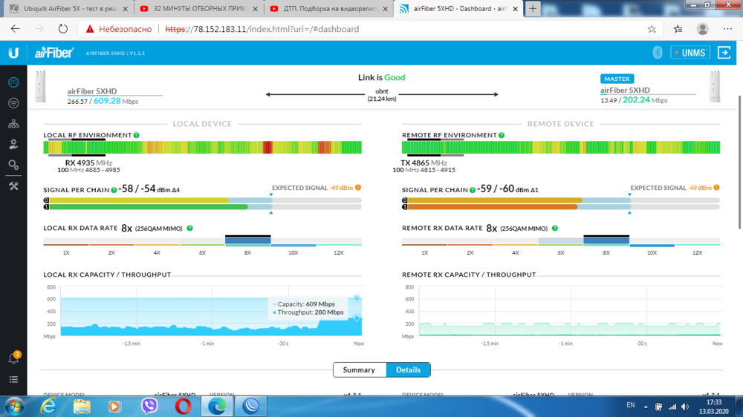The height and width of the screenshot is (417, 743).
Task: Click help icon beside Remote RF Environment
Action: coord(502,136)
